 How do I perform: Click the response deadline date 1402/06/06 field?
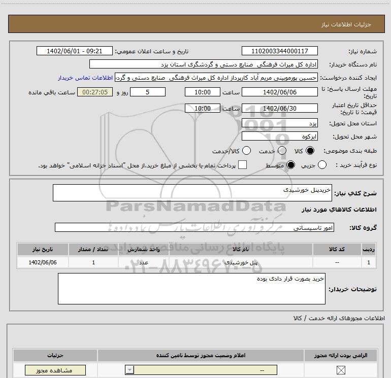point(279,92)
